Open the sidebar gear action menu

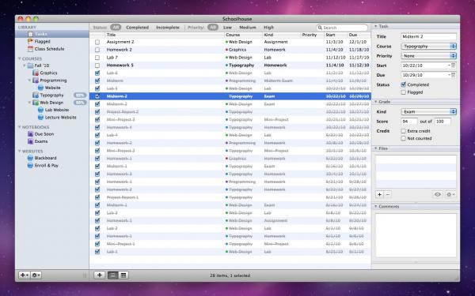coord(36,275)
